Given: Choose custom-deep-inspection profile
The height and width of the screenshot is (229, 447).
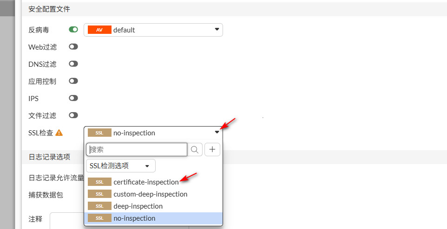Looking at the screenshot, I should pos(153,194).
